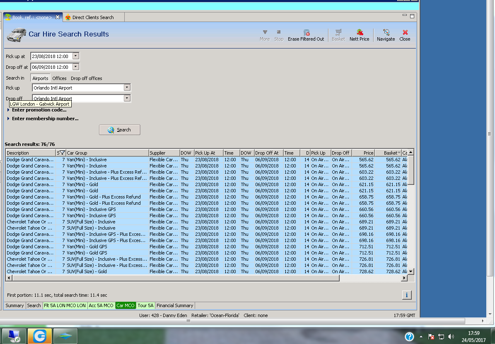The width and height of the screenshot is (495, 344).
Task: Open the Summary bottom tab
Action: (14, 305)
